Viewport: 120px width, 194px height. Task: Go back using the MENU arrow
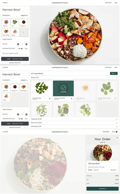[x=5, y=3]
